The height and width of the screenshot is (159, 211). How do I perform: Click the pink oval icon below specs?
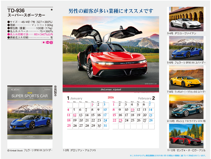tap(47, 42)
